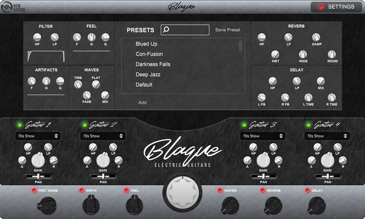Click the Delay MIX knob
The image size is (365, 219).
click(320, 81)
